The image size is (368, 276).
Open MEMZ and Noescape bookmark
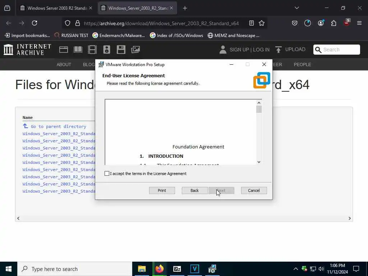click(234, 36)
